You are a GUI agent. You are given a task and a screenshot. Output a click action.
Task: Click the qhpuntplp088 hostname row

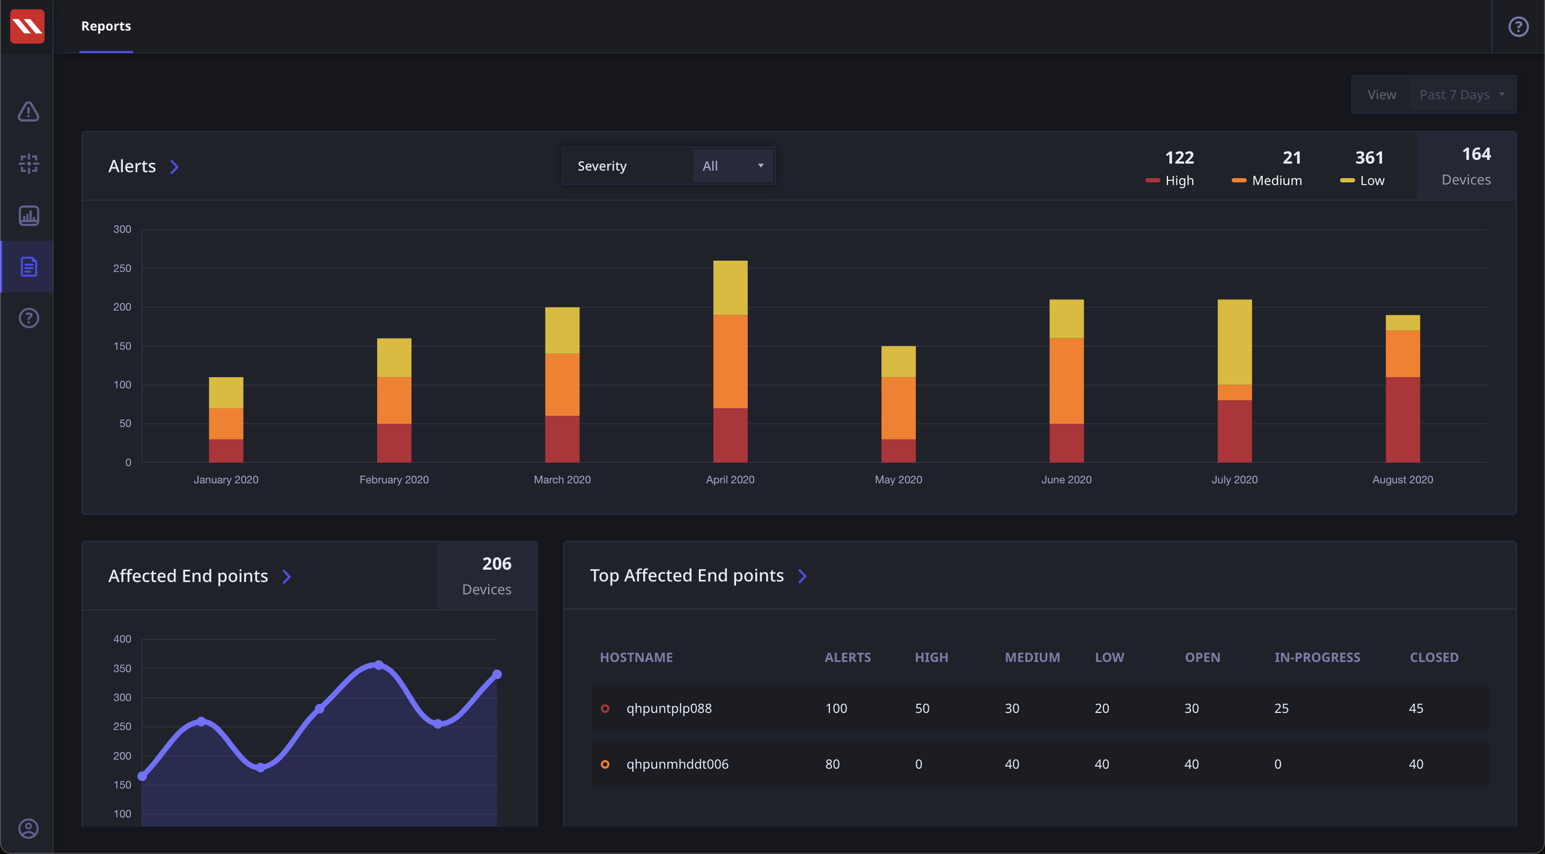point(669,708)
